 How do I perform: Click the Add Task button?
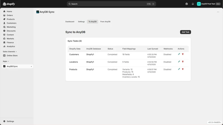pyautogui.click(x=185, y=32)
